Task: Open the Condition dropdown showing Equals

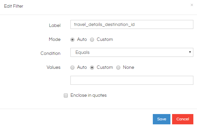Action: (132, 52)
